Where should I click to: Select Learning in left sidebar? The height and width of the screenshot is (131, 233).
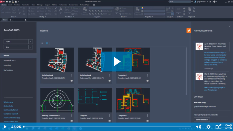point(7,65)
